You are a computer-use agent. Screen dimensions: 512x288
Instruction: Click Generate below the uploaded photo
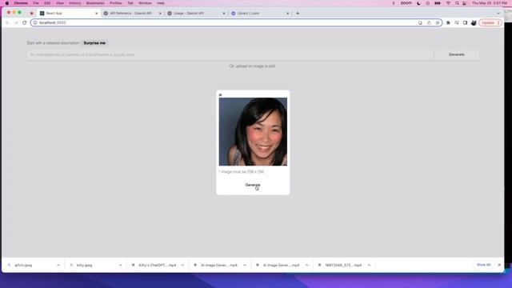pyautogui.click(x=253, y=185)
